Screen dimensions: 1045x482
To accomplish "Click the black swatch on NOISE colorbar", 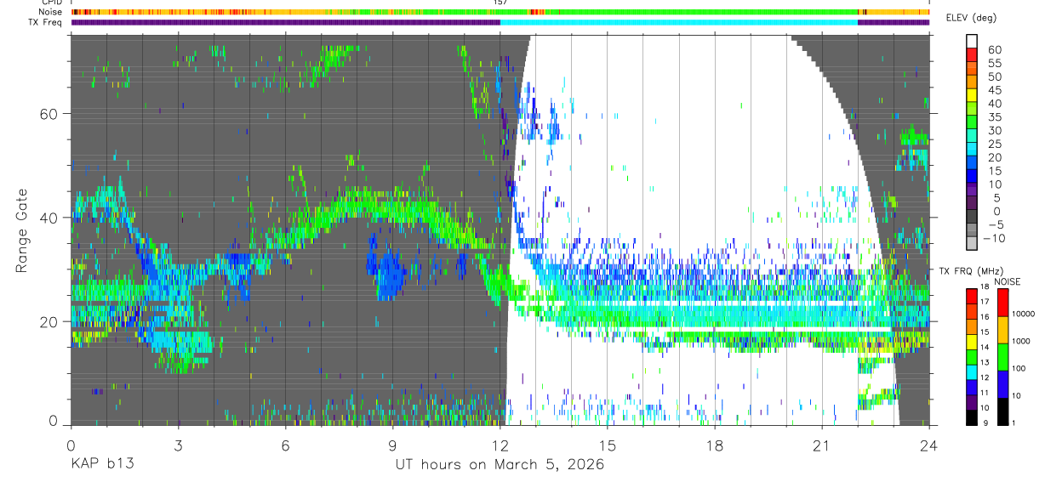I will (x=1002, y=411).
